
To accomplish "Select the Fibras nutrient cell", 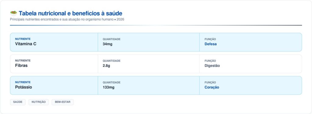I will tap(54, 64).
